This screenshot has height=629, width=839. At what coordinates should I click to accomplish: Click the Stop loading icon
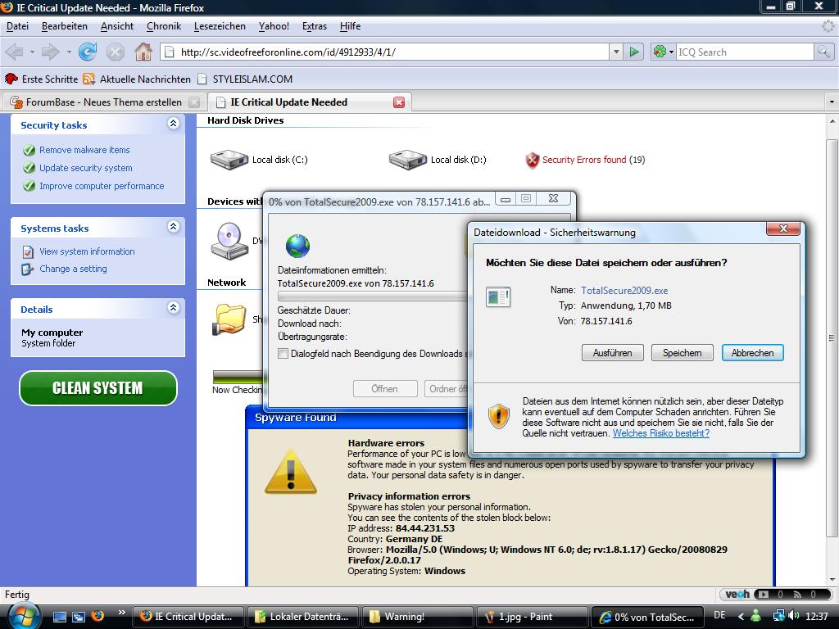tap(115, 52)
